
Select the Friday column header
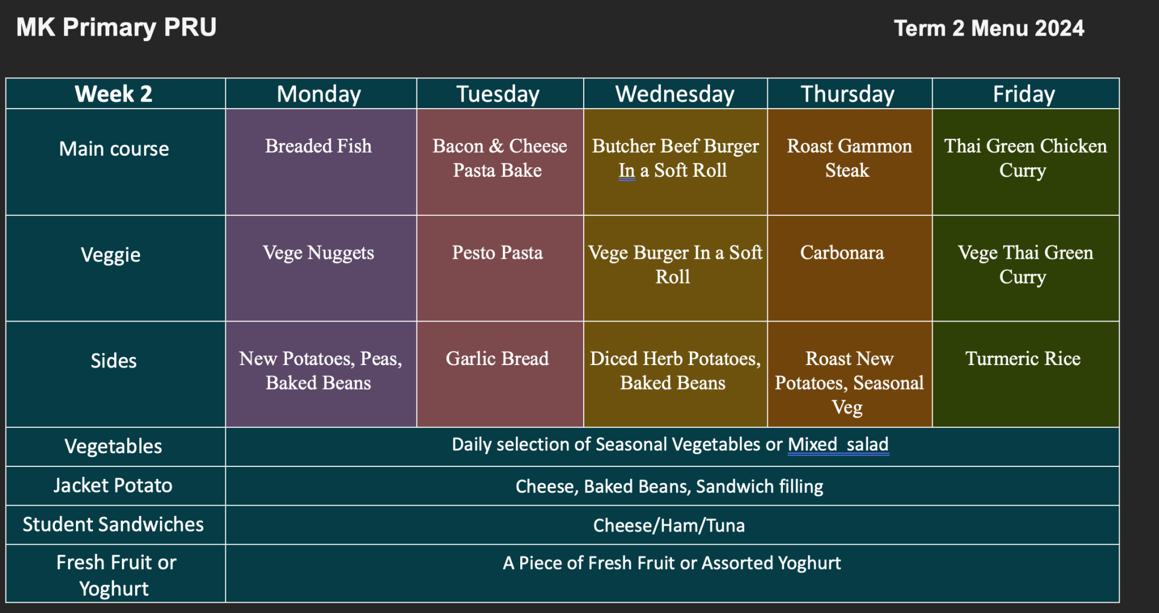tap(1026, 94)
